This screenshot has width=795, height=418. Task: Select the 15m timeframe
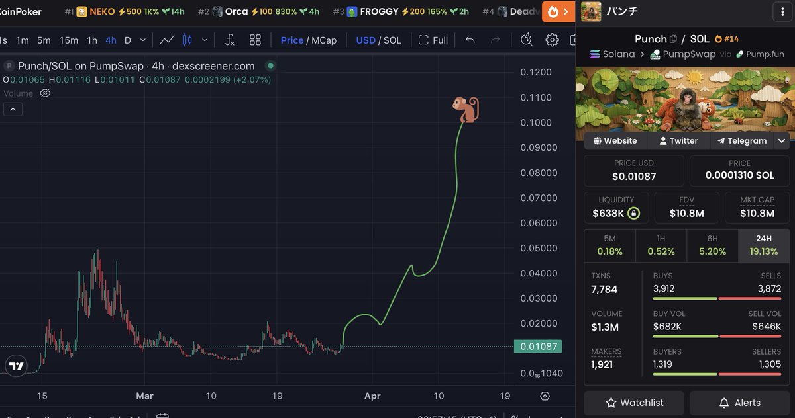(x=69, y=40)
